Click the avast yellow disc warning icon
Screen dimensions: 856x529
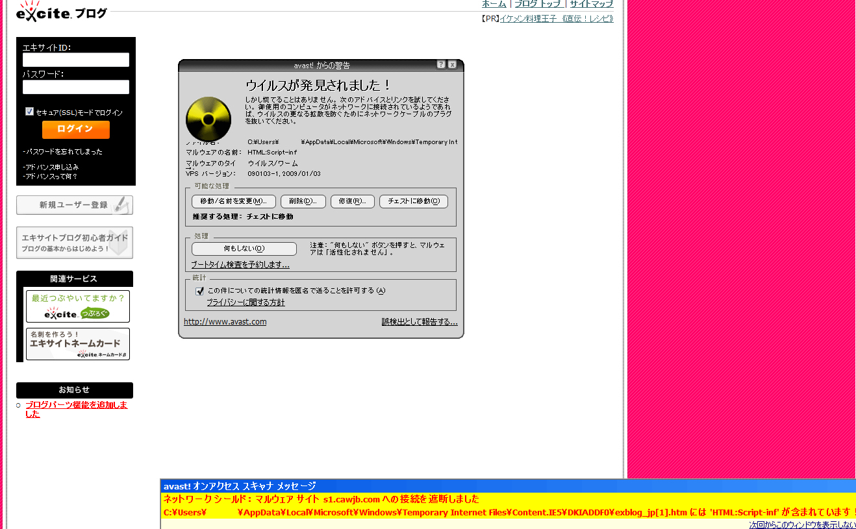click(x=208, y=119)
